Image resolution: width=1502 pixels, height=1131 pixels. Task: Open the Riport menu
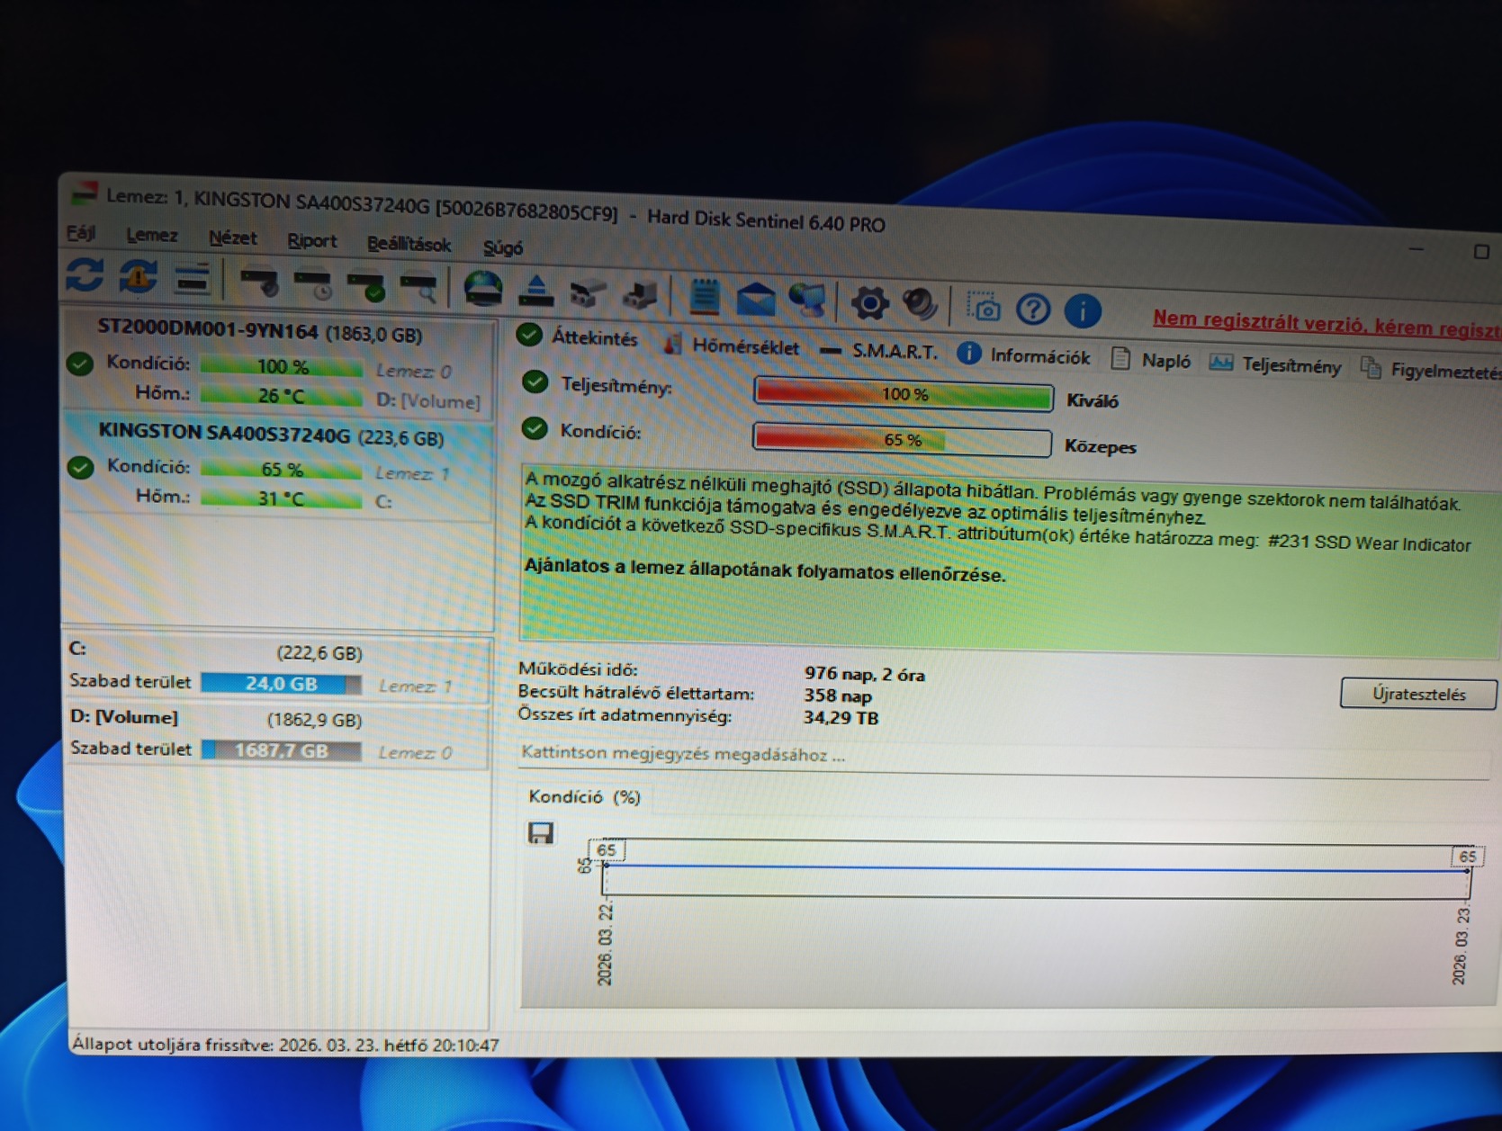311,241
